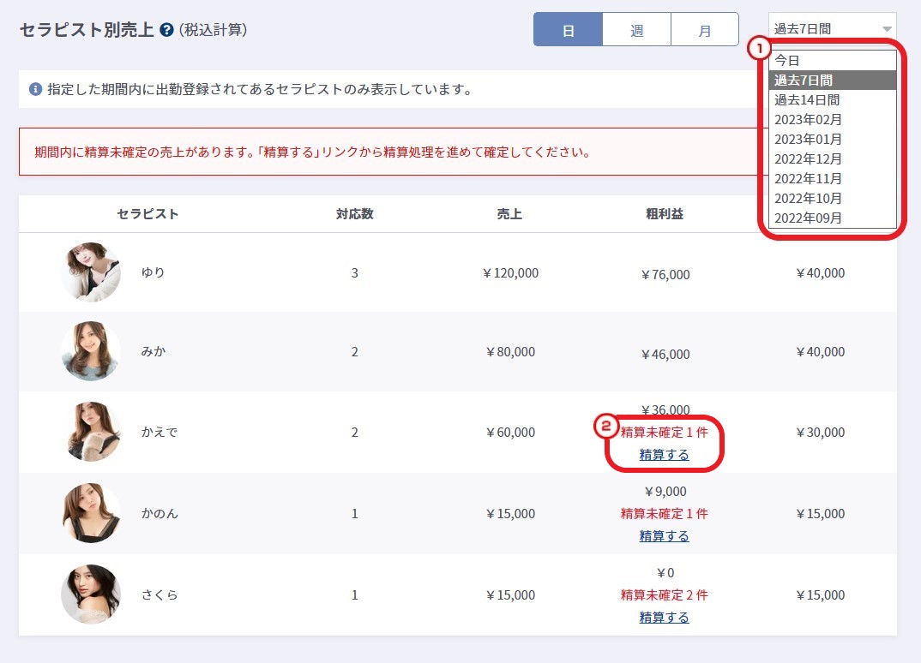Click 精算する link for かえで
The image size is (921, 663).
(x=664, y=455)
